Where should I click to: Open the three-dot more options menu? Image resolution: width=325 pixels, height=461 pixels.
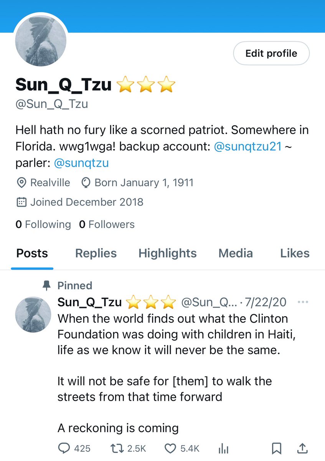coord(303,302)
